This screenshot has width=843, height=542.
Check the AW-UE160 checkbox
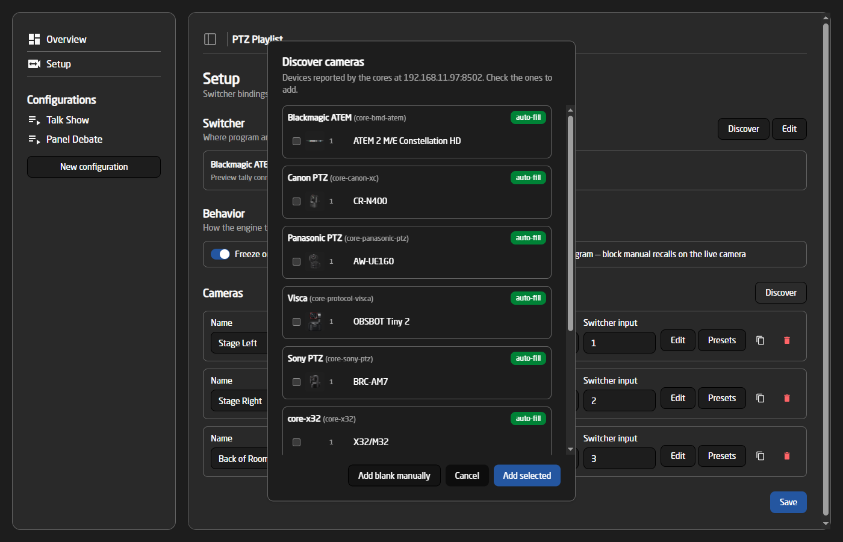click(296, 261)
